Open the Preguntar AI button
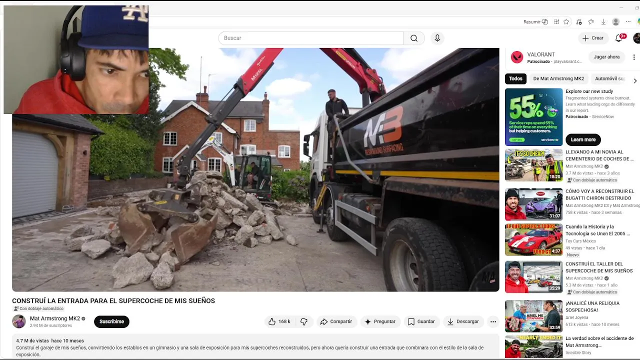Viewport: 640px width, 360px height. (x=380, y=321)
